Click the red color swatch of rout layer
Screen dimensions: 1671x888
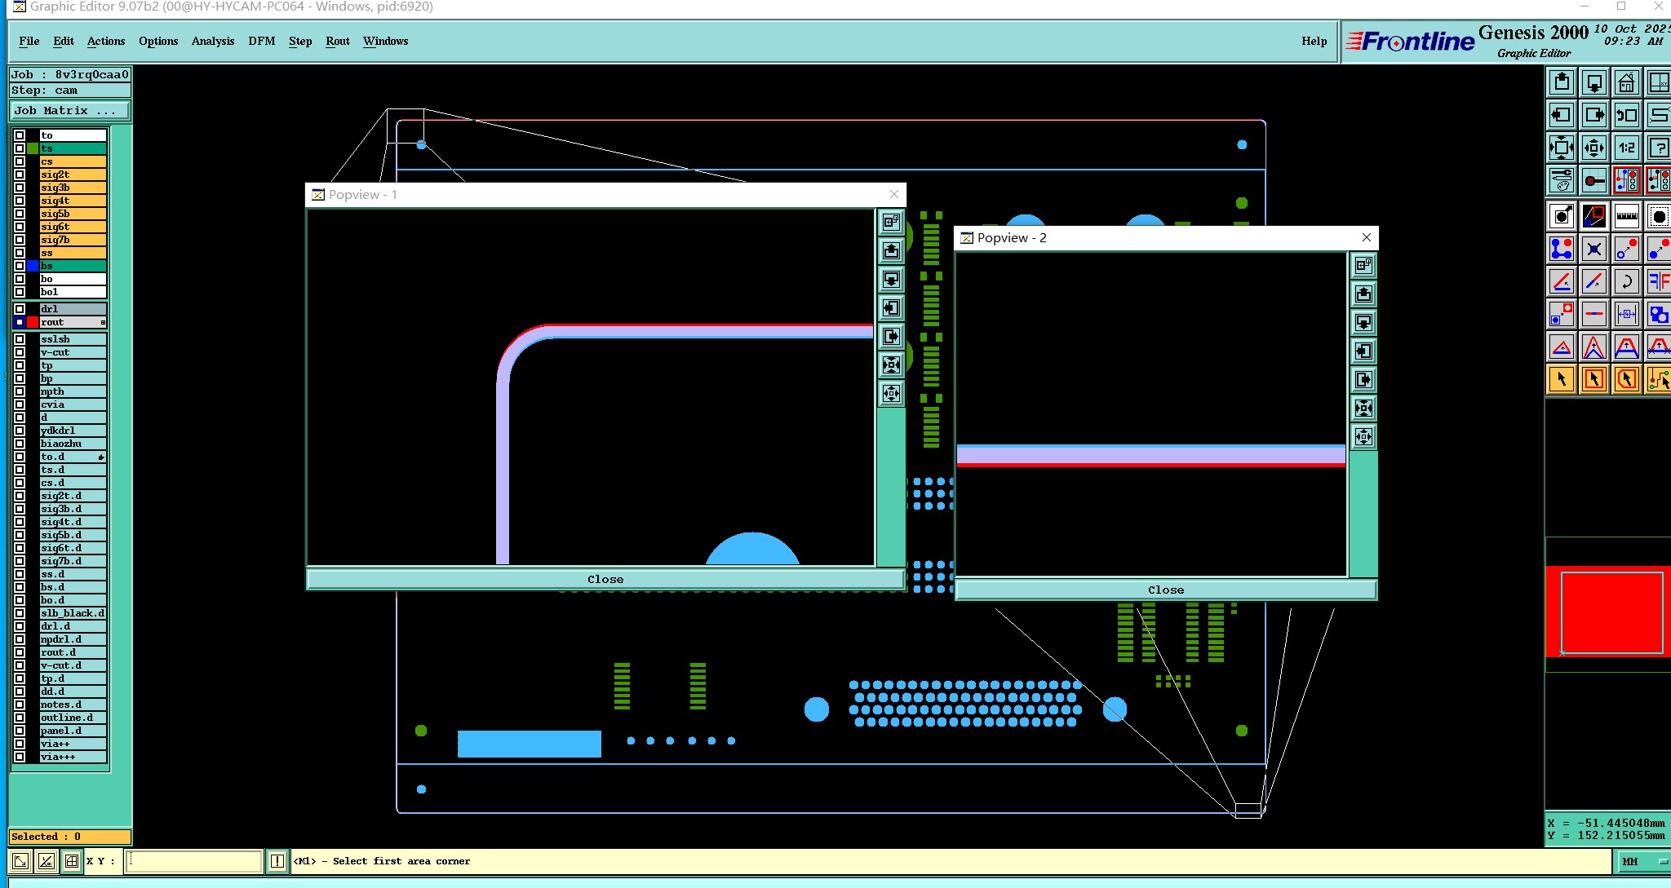tap(33, 322)
